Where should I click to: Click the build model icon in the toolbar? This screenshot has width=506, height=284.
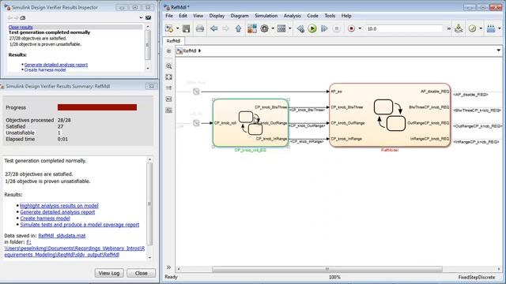pyautogui.click(x=459, y=28)
